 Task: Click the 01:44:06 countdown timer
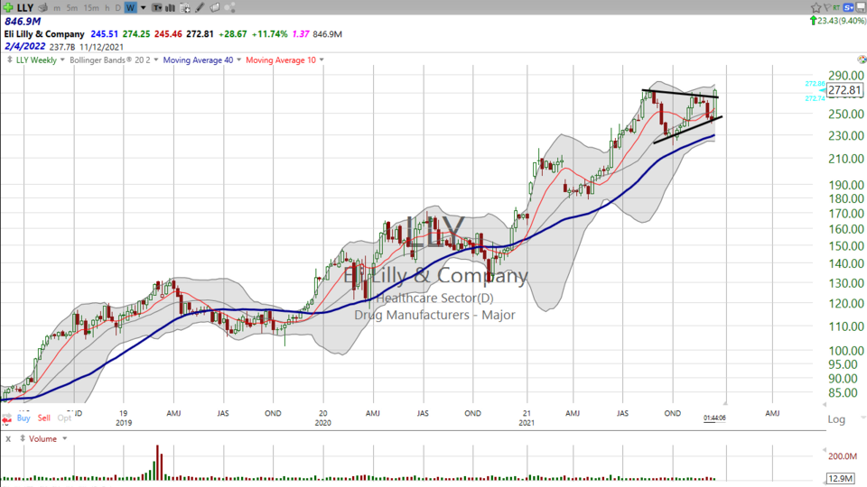pyautogui.click(x=714, y=418)
